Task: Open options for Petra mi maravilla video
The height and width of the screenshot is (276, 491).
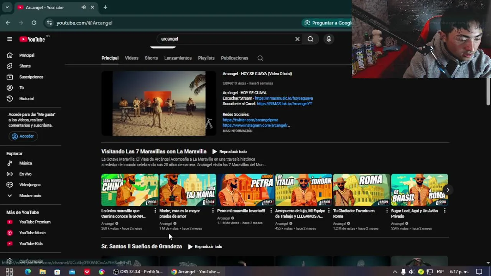Action: pos(271,211)
